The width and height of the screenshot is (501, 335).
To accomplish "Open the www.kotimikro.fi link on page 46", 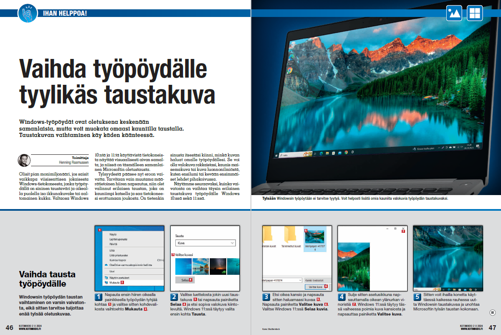I will point(30,329).
